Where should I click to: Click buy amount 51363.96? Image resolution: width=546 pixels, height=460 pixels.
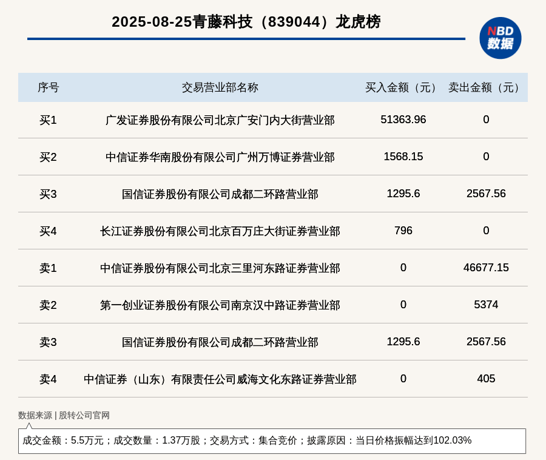tap(403, 120)
